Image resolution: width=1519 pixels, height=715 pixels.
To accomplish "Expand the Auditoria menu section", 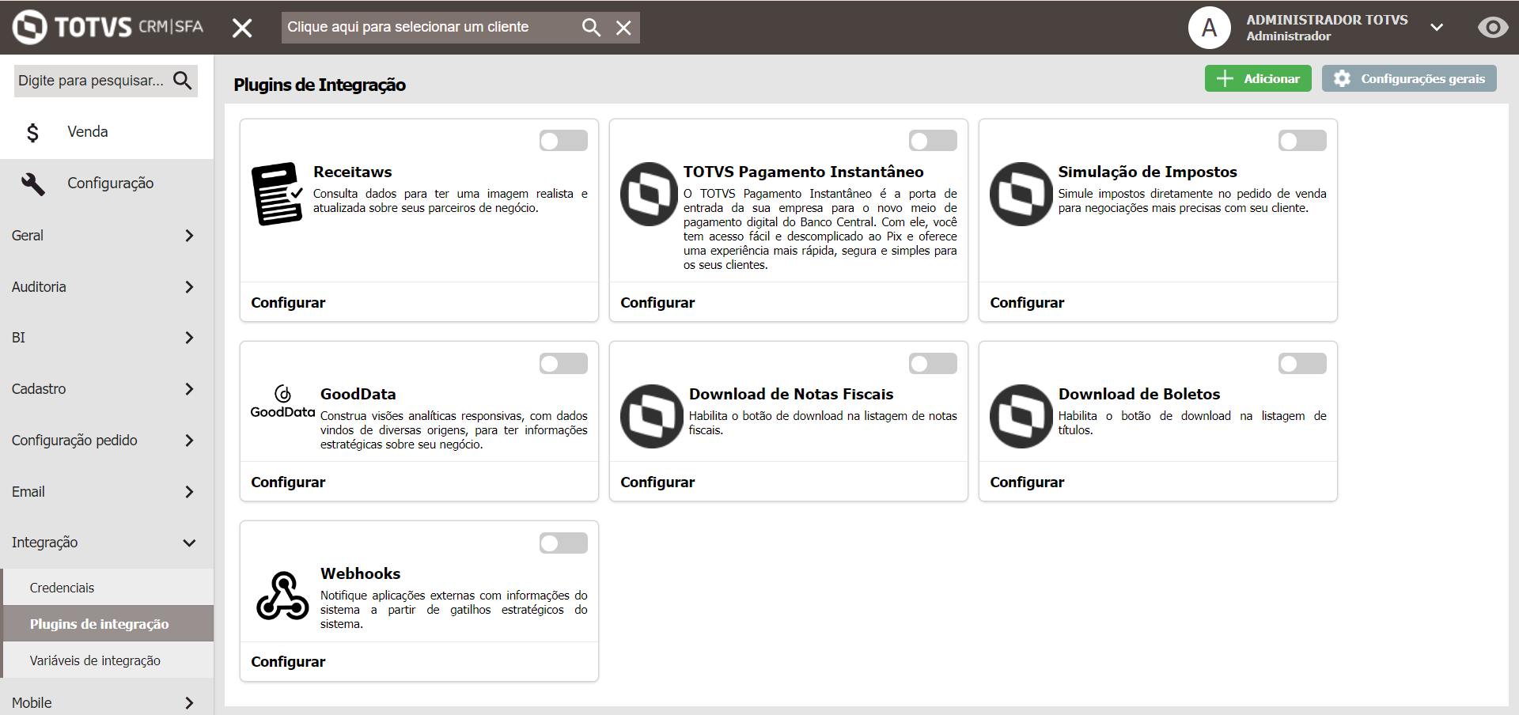I will point(107,287).
